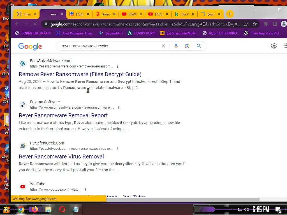Open Chrome profile avatar

coord(284,24)
